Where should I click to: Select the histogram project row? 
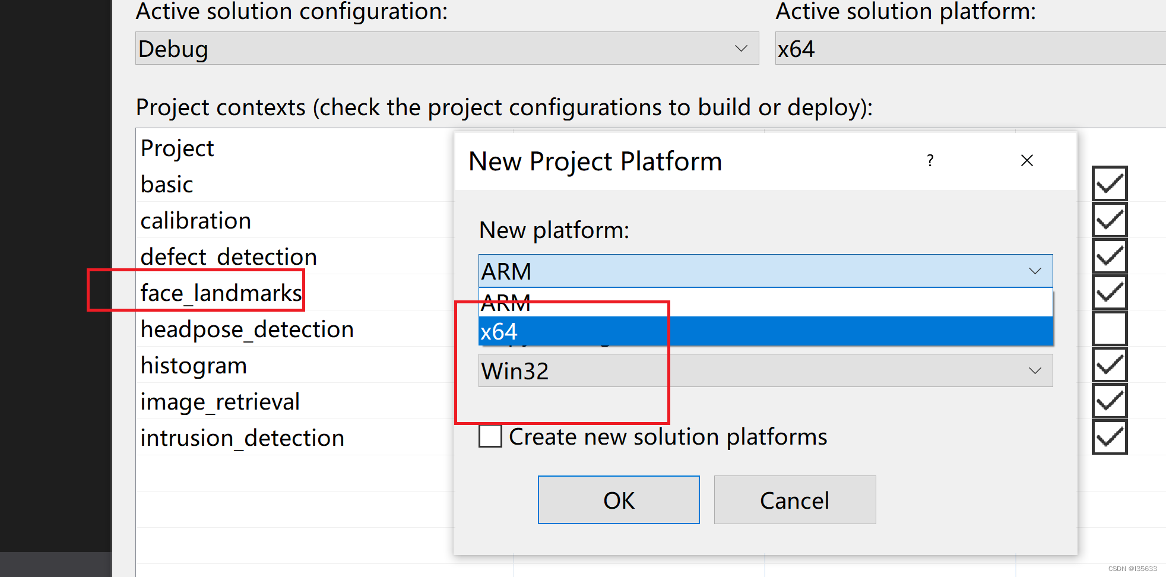(194, 365)
